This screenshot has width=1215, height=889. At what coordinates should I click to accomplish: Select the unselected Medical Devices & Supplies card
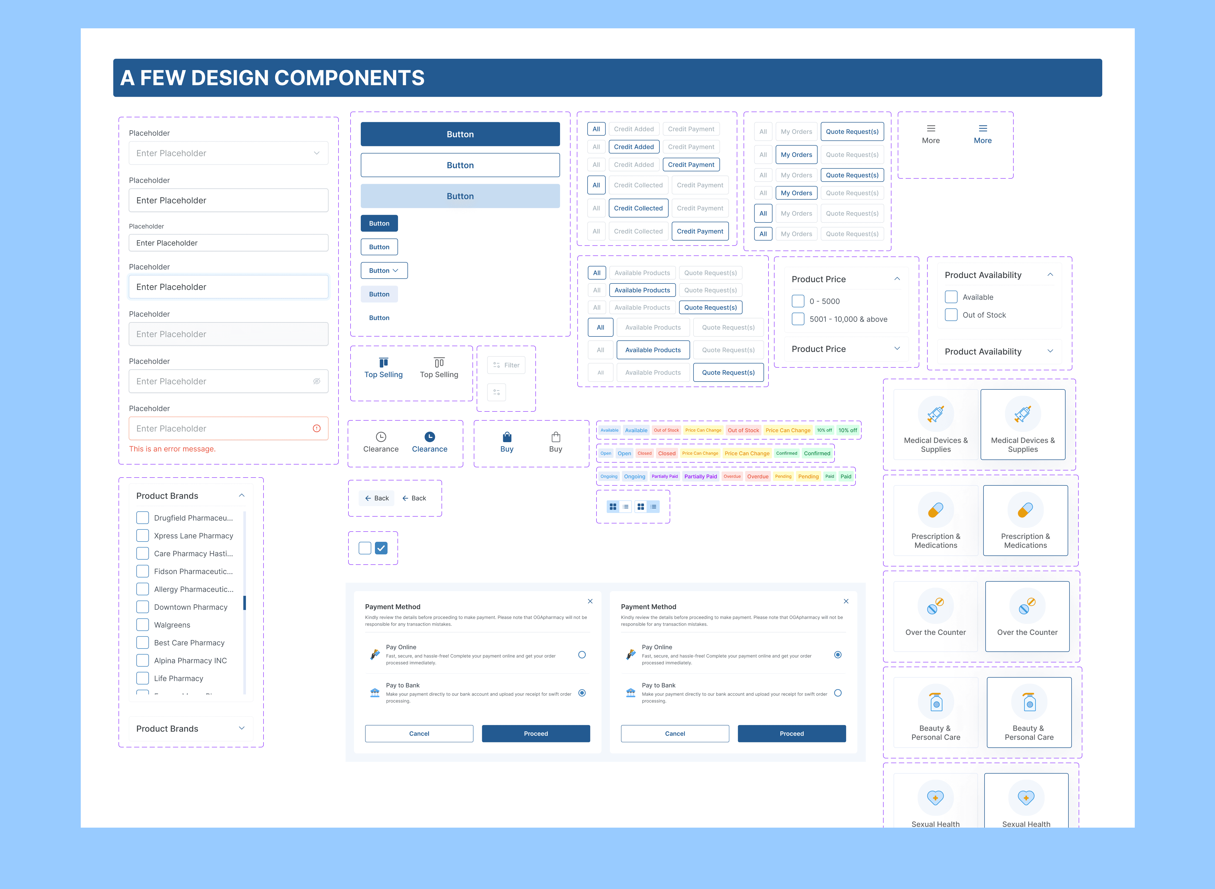click(936, 425)
